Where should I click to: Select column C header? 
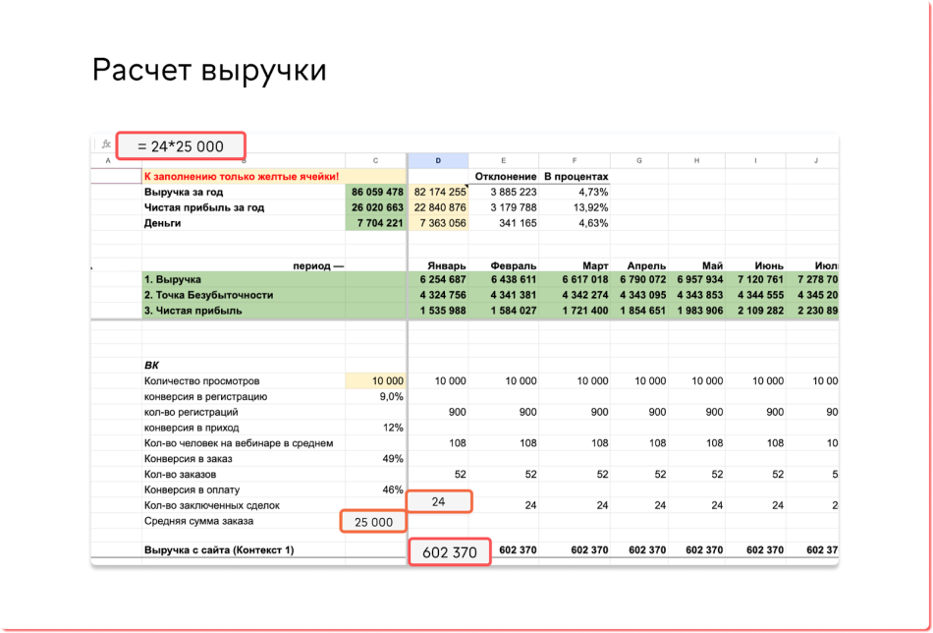click(x=375, y=161)
